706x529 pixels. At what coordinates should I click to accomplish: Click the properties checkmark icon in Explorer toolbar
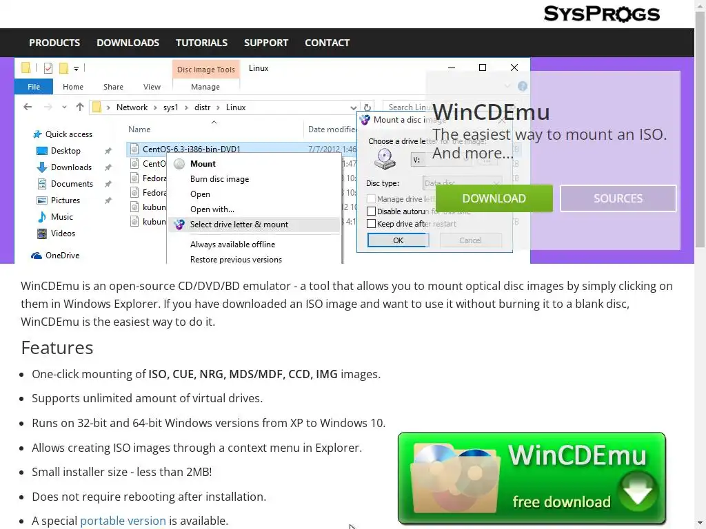[48, 68]
